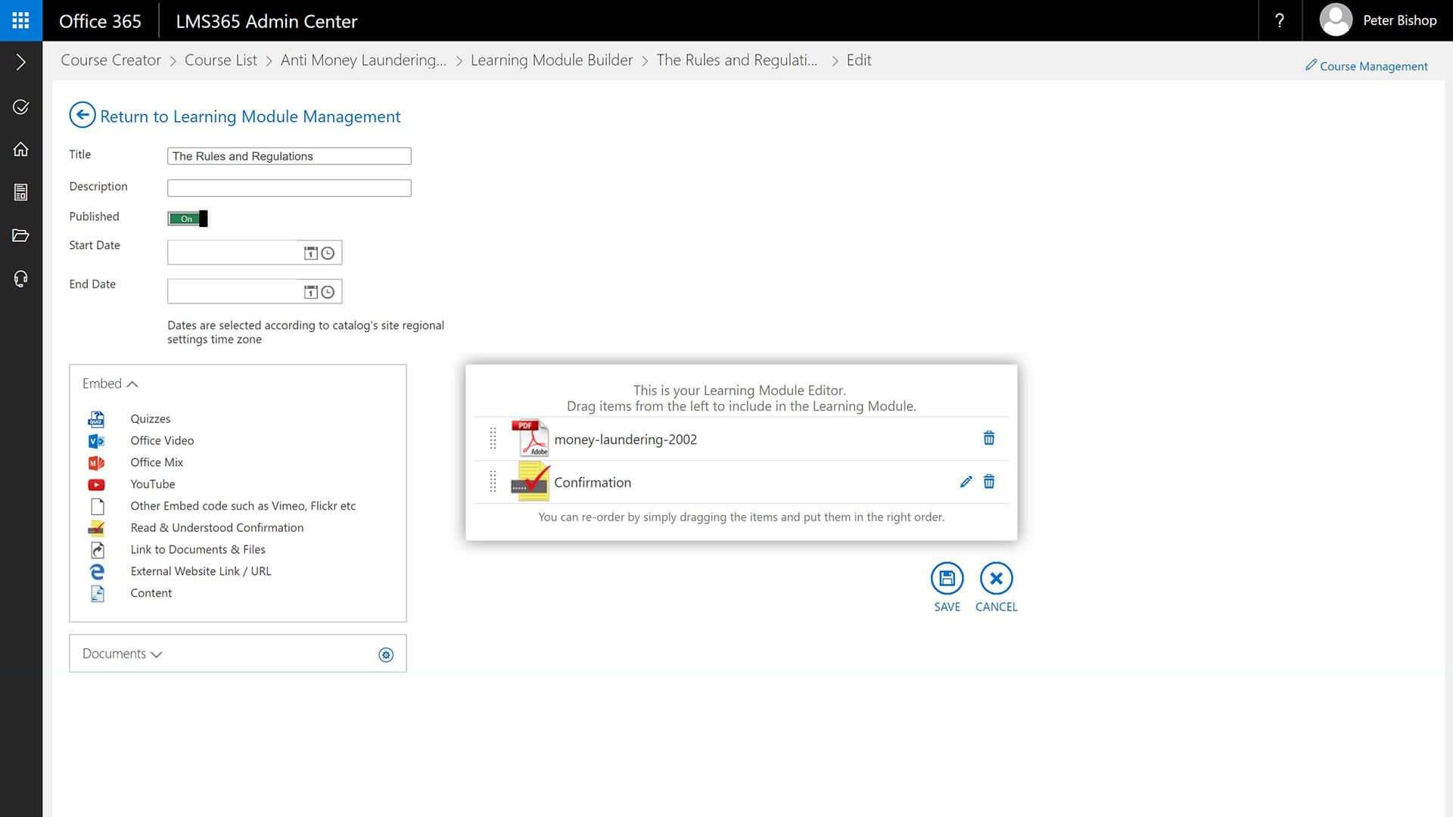The image size is (1453, 817).
Task: Click the Description input field
Action: 289,188
